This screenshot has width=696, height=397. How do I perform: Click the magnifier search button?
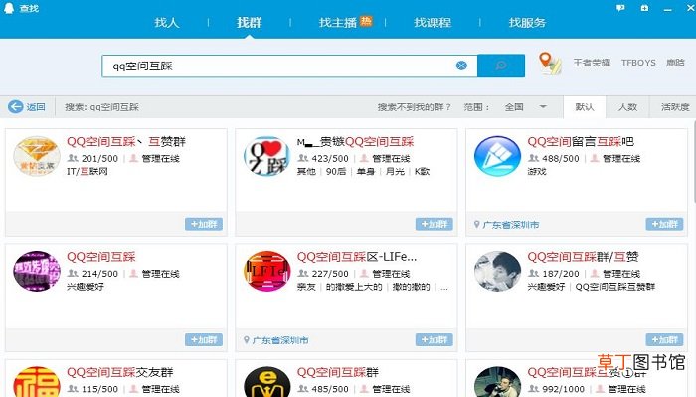pos(501,66)
